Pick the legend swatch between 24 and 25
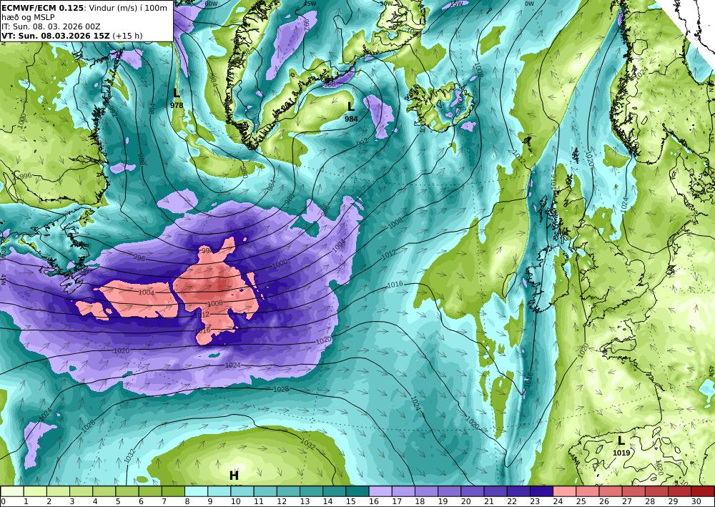Image resolution: width=715 pixels, height=507 pixels. pyautogui.click(x=565, y=491)
